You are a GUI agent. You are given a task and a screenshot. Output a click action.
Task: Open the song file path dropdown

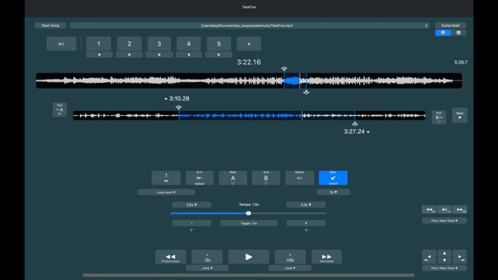pos(250,25)
